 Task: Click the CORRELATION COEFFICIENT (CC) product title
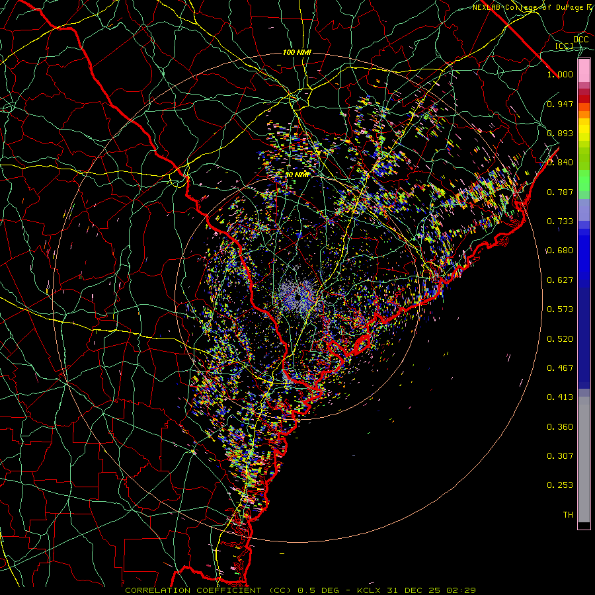point(208,590)
